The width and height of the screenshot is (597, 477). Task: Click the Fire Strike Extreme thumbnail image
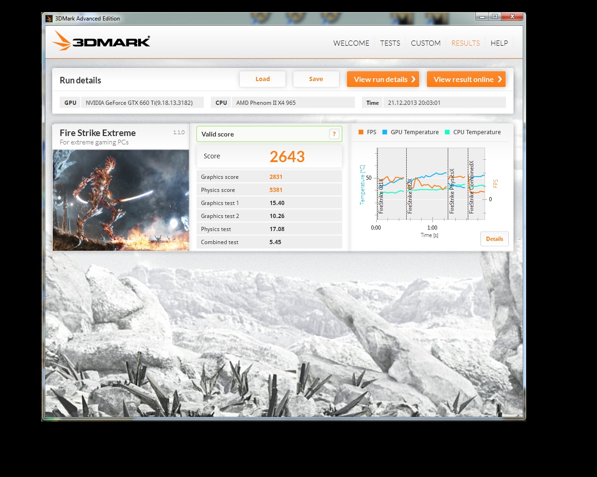tap(121, 200)
